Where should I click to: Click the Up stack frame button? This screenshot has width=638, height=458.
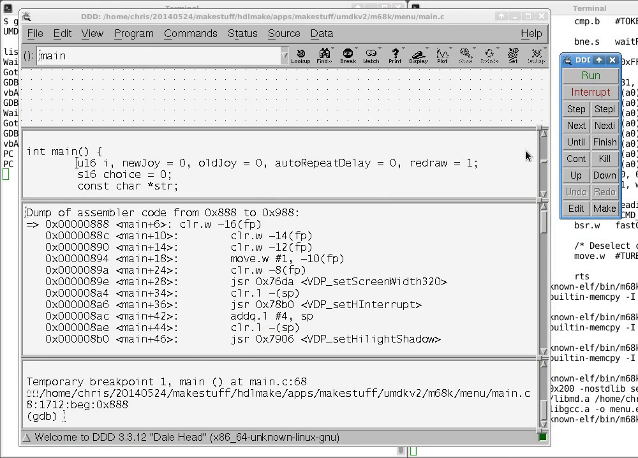(x=576, y=175)
